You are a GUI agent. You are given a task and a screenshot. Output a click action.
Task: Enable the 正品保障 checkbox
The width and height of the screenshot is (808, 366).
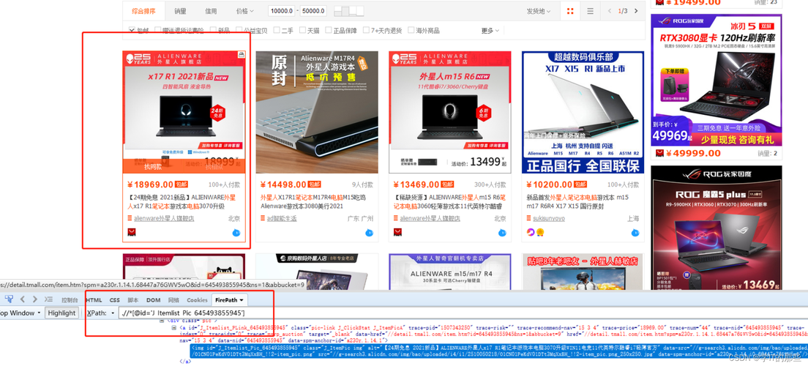pos(328,31)
